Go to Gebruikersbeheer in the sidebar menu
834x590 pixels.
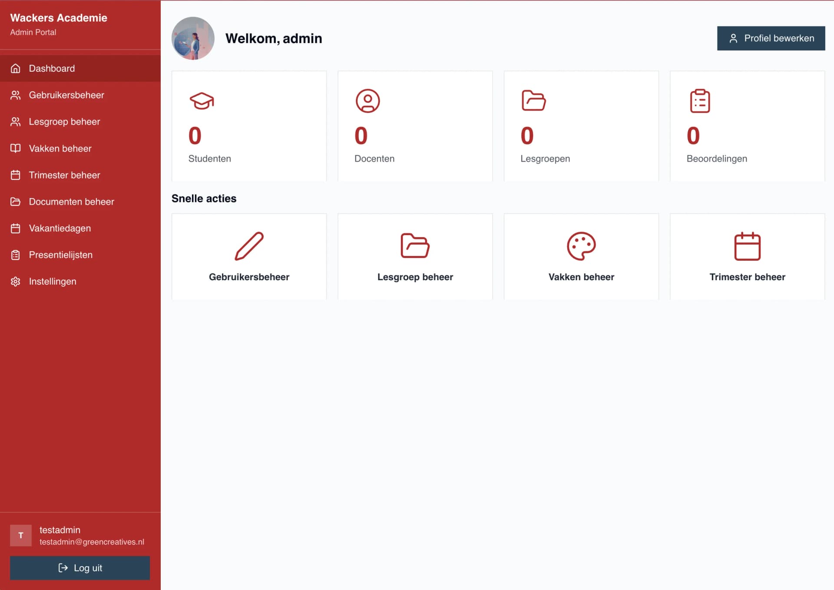point(66,95)
